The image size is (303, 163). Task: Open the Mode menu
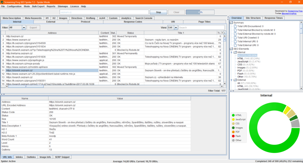(x=27, y=6)
